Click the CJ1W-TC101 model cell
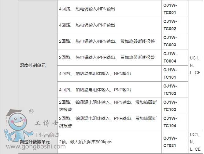The width and height of the screenshot is (204, 154). (170, 73)
